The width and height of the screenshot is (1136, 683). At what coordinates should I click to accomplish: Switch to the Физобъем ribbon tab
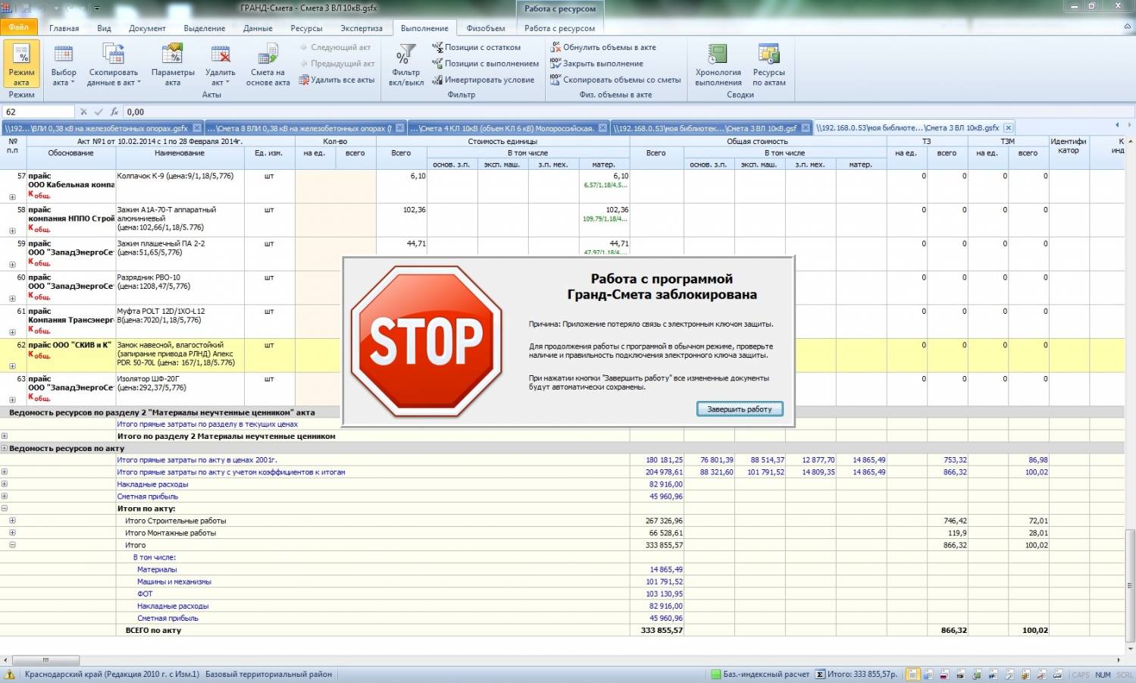[x=486, y=28]
